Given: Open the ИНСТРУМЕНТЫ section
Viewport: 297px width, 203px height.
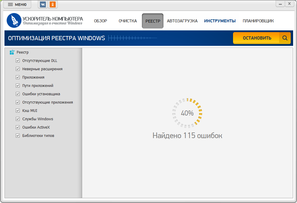Looking at the screenshot, I should point(220,21).
